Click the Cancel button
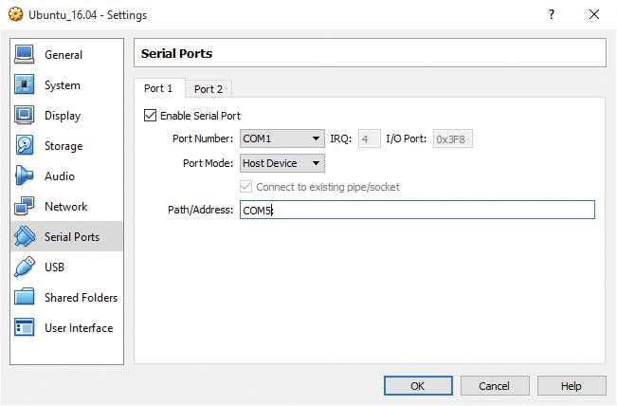This screenshot has height=406, width=617. 495,385
